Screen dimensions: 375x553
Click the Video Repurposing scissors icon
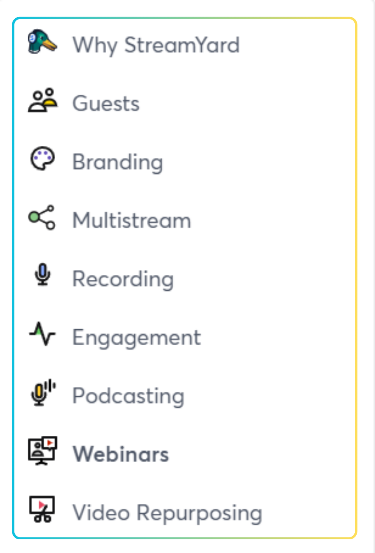(x=42, y=509)
